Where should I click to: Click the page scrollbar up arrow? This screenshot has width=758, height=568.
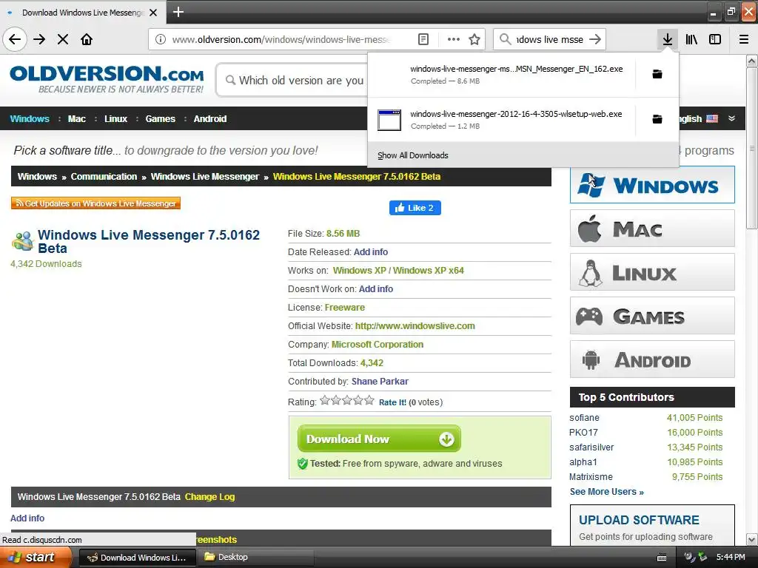[x=752, y=61]
